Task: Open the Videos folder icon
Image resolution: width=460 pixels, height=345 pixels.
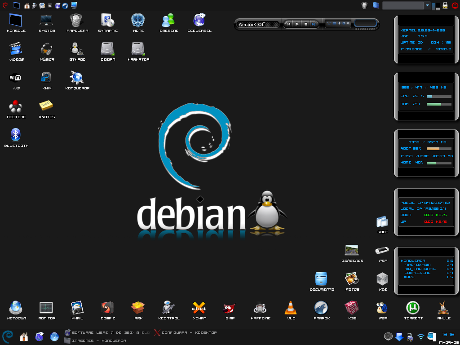Action: [x=16, y=49]
